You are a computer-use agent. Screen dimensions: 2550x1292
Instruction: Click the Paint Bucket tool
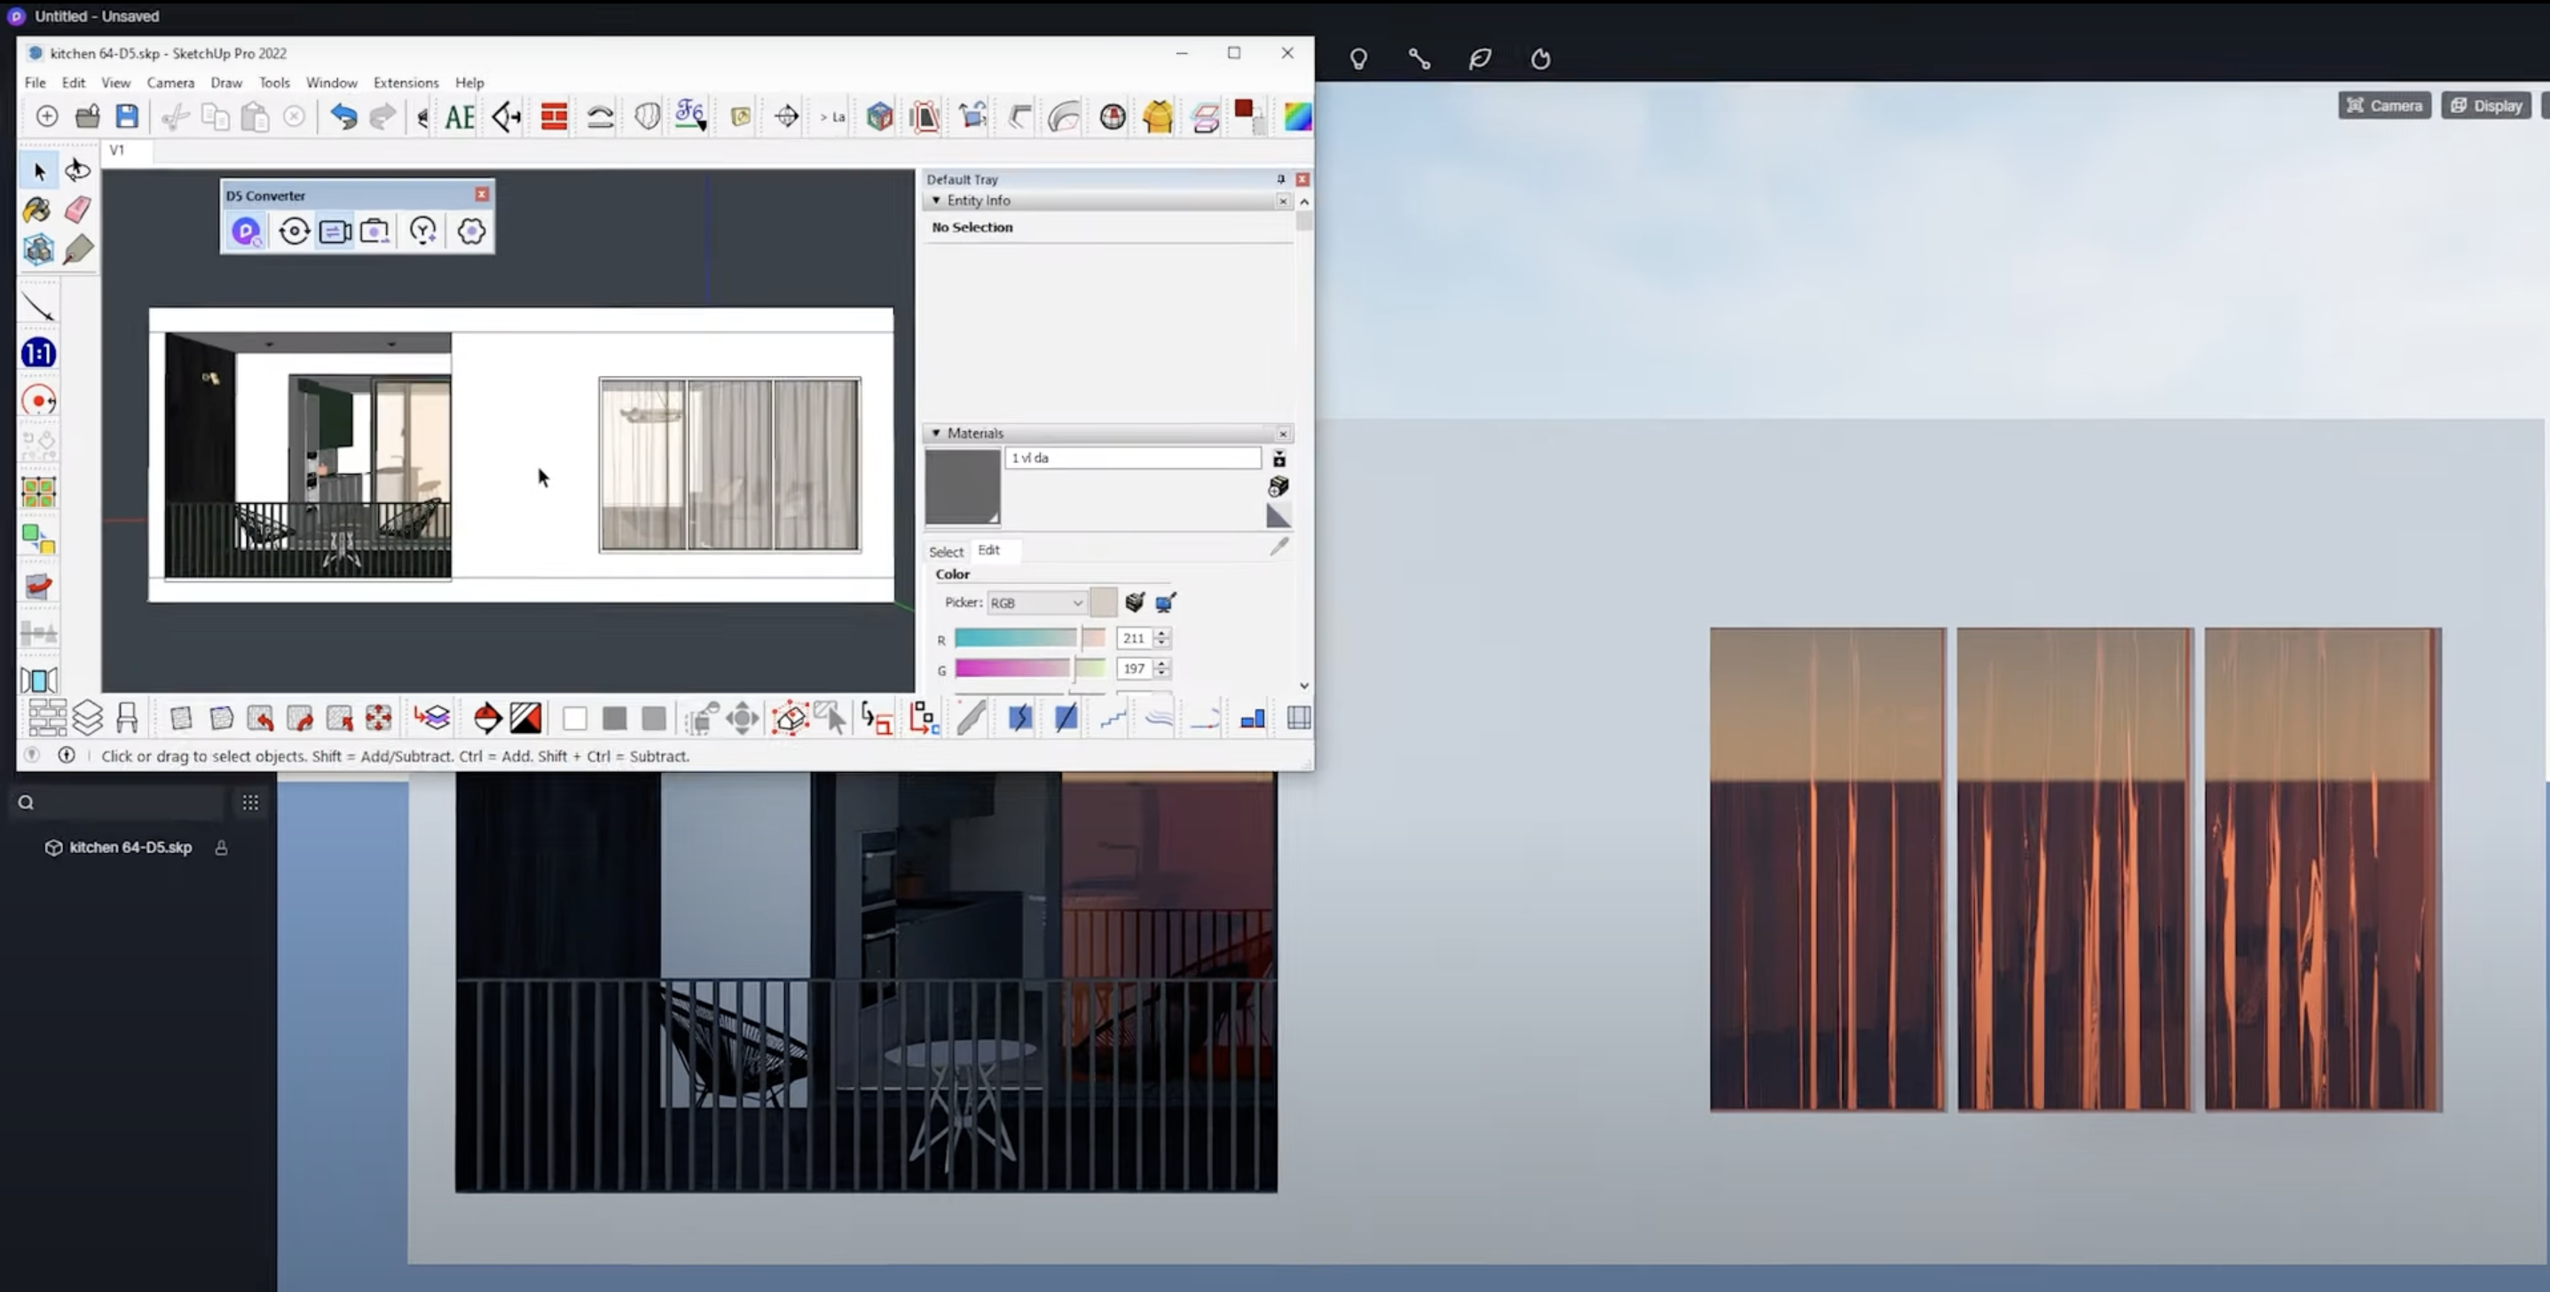tap(37, 209)
